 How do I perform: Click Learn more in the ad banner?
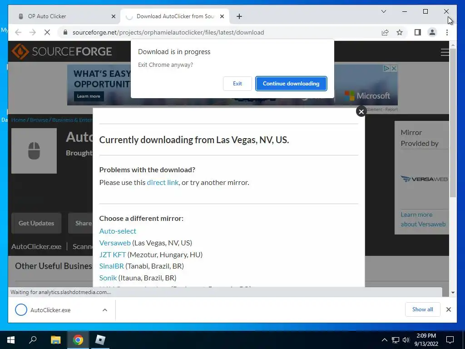(89, 96)
